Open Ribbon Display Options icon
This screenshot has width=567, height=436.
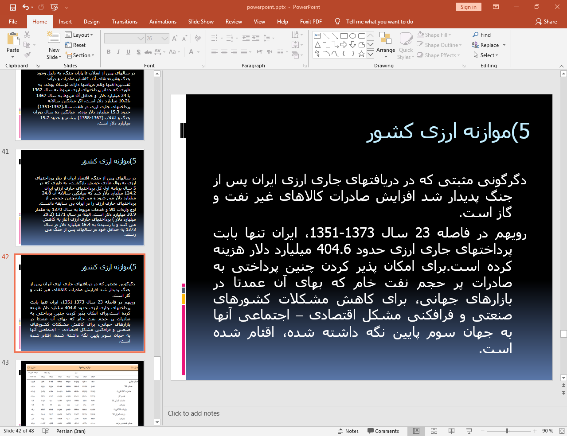496,7
